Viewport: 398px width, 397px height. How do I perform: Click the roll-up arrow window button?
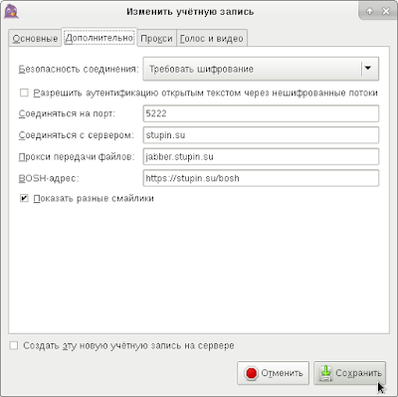click(369, 11)
